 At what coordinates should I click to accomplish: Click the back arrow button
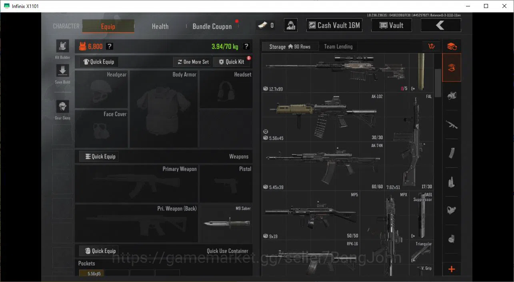tap(440, 25)
